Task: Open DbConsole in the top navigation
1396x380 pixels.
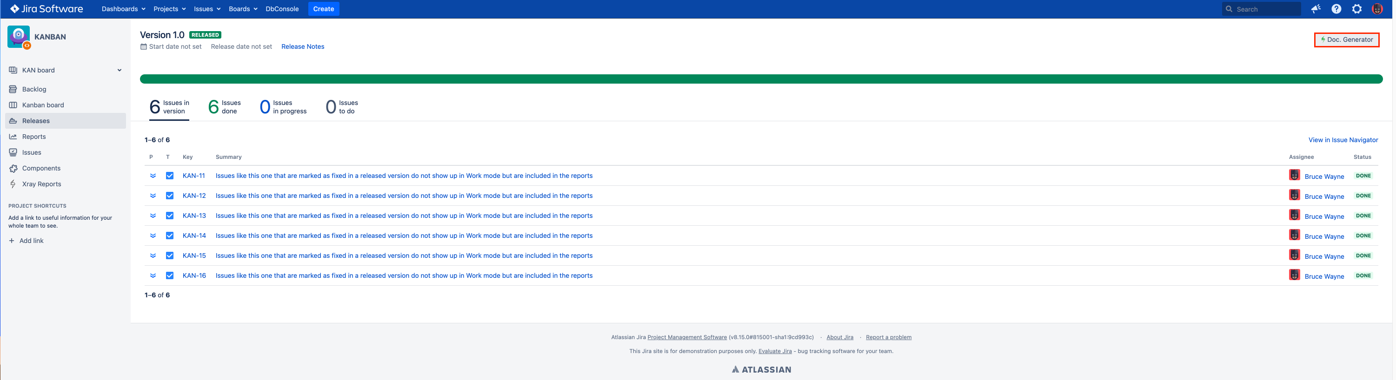Action: click(282, 9)
